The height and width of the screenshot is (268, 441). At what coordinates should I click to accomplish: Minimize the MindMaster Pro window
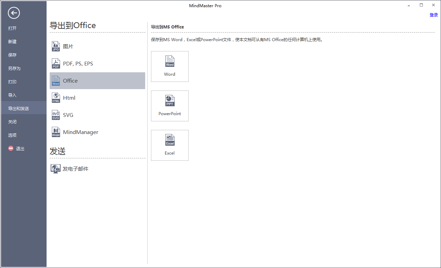(x=409, y=5)
